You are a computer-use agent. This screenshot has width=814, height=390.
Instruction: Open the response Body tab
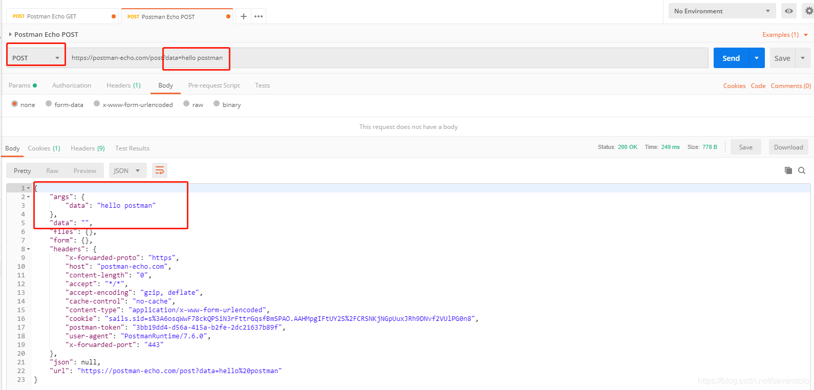coord(12,148)
